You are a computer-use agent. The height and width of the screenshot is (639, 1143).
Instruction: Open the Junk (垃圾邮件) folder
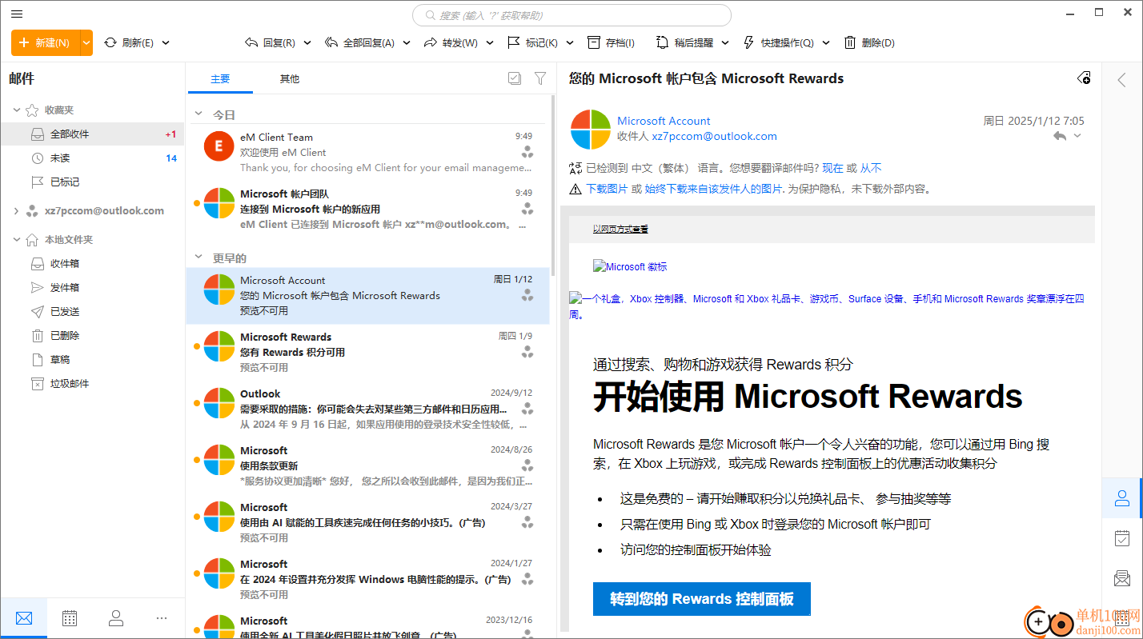[92, 384]
